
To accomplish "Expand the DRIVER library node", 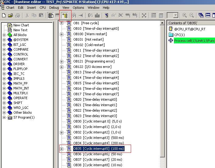I will (x=4, y=64).
